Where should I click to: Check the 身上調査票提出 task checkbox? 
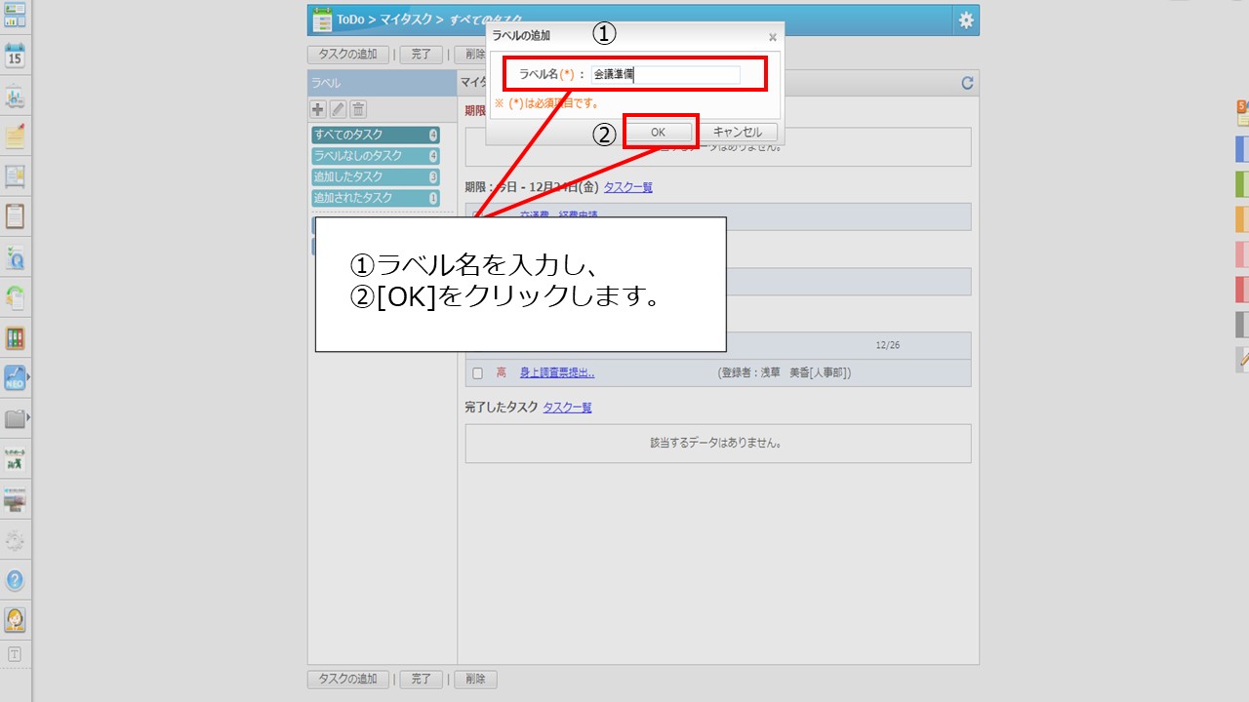tap(477, 372)
